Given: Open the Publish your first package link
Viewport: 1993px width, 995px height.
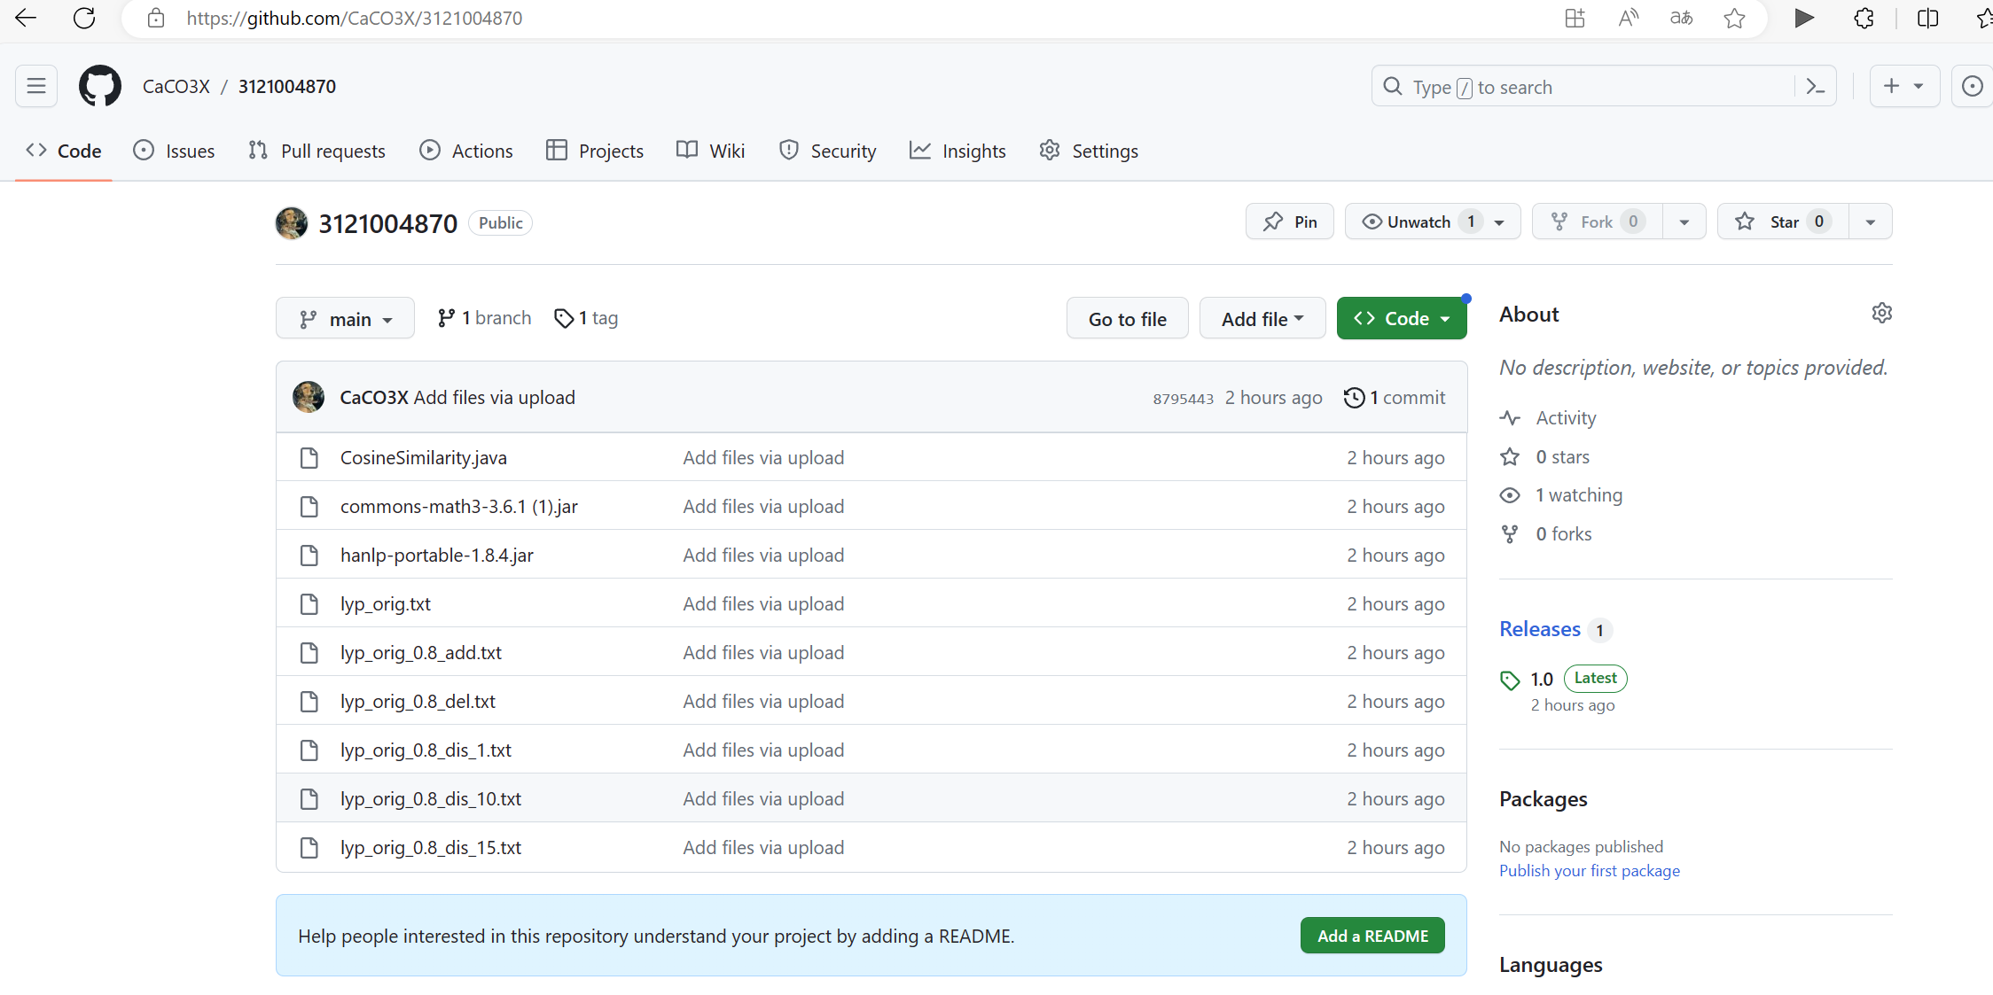Looking at the screenshot, I should pyautogui.click(x=1589, y=871).
